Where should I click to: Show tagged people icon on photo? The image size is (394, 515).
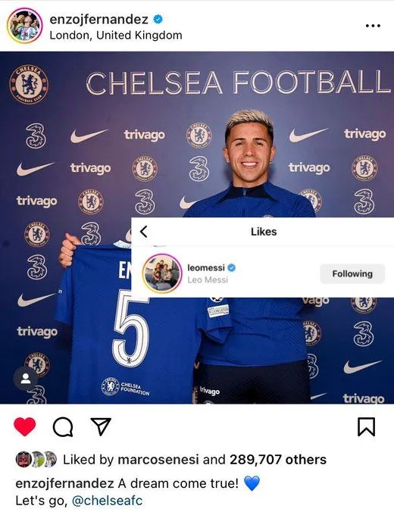26,379
